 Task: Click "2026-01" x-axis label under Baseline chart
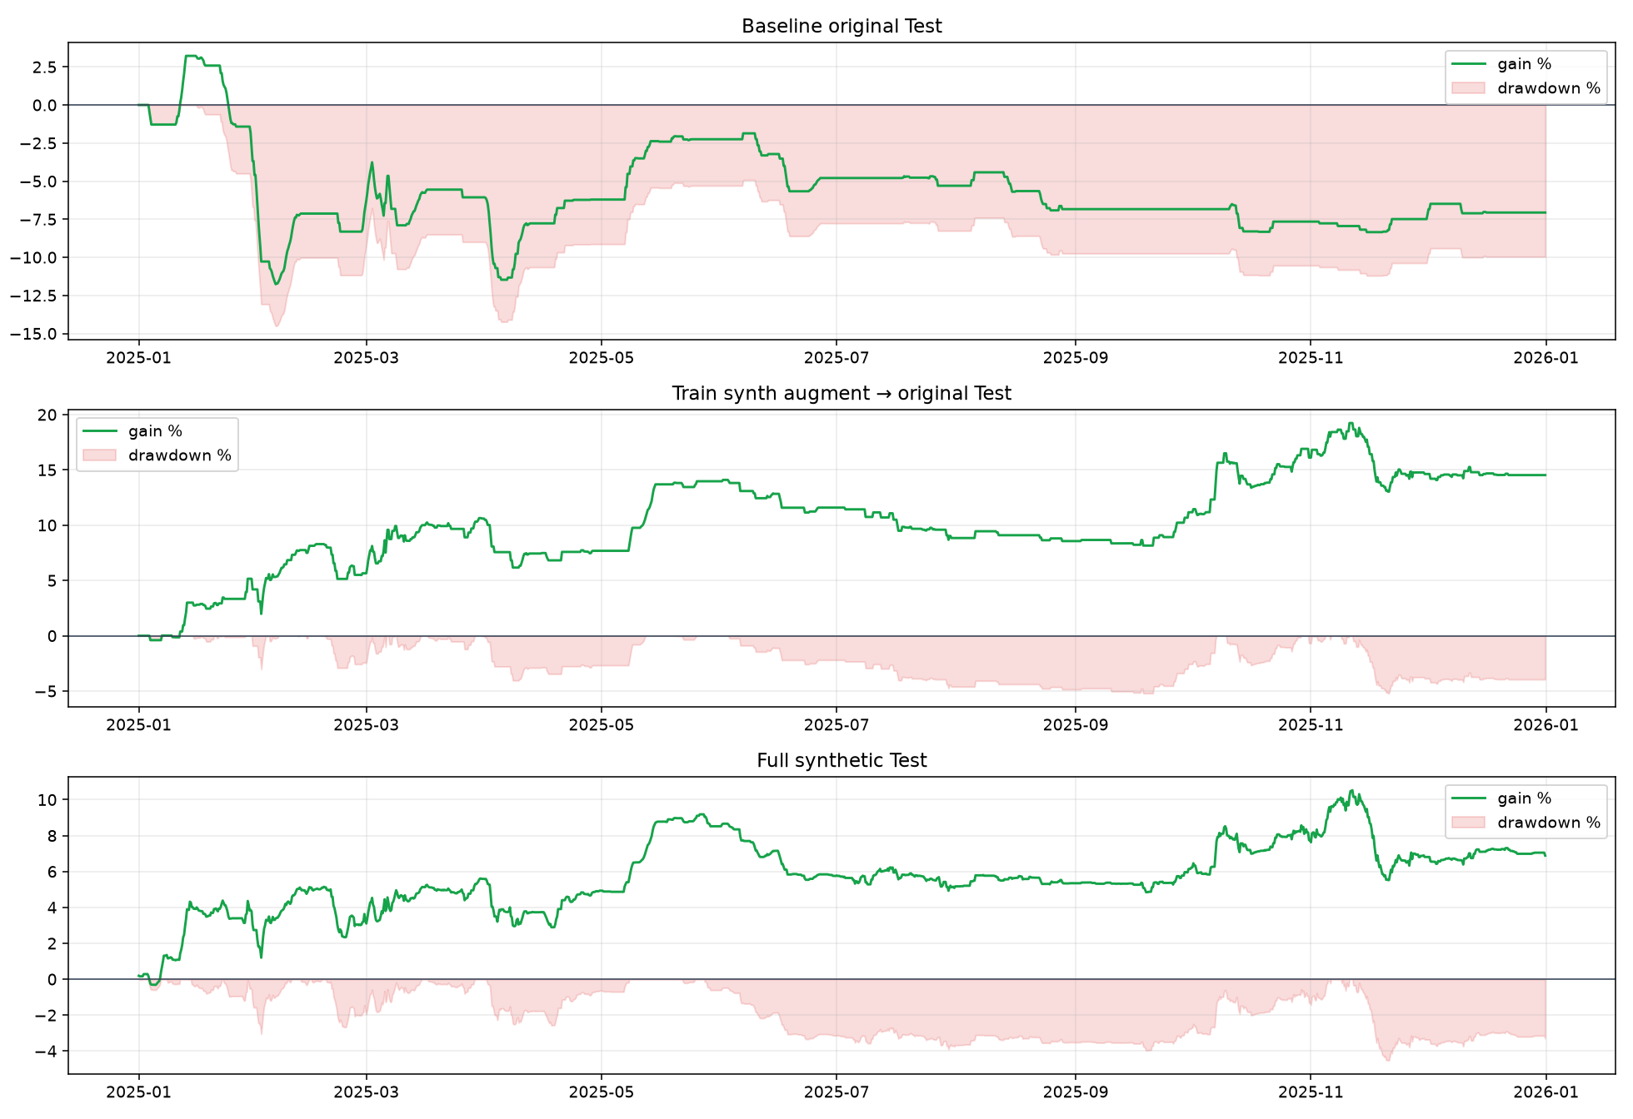[1546, 358]
